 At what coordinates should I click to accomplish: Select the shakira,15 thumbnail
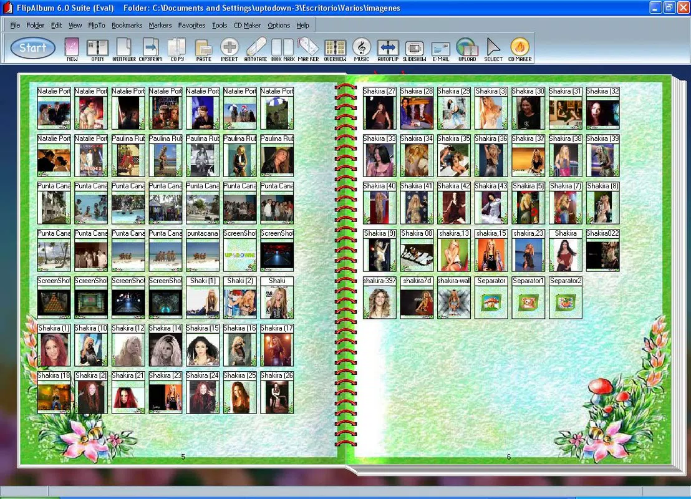491,250
